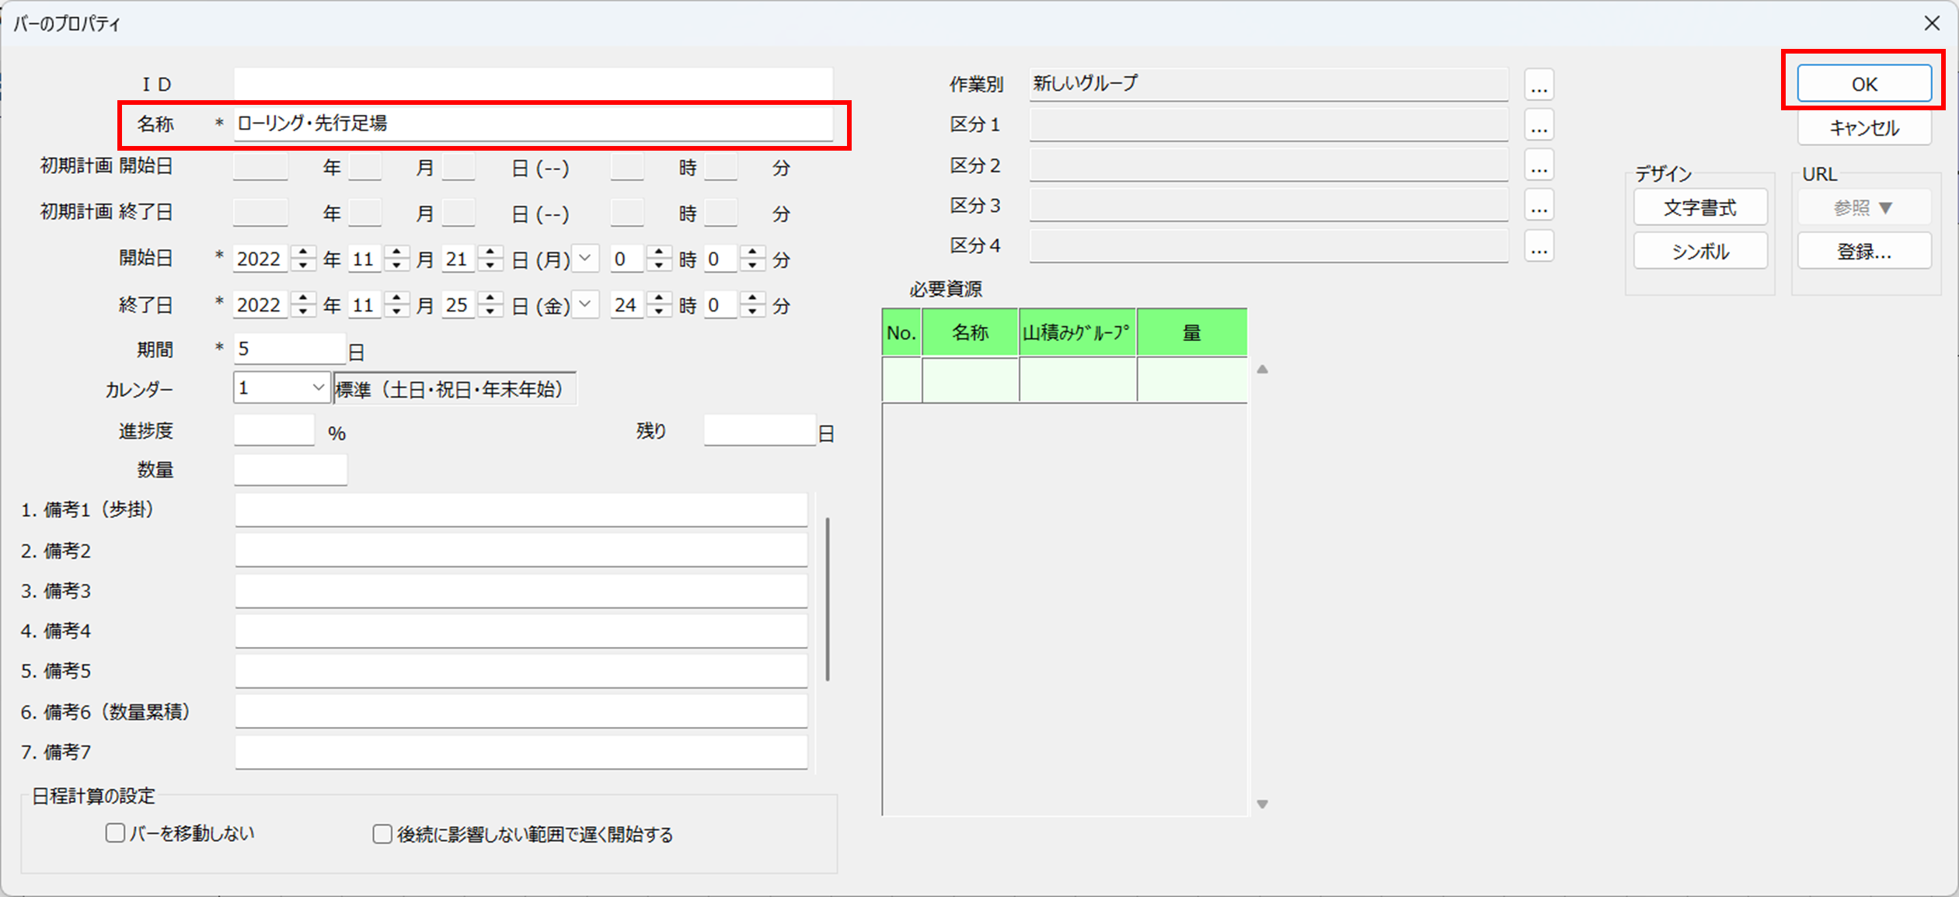
Task: Click the remarks list vertical scrollbar
Action: 828,598
